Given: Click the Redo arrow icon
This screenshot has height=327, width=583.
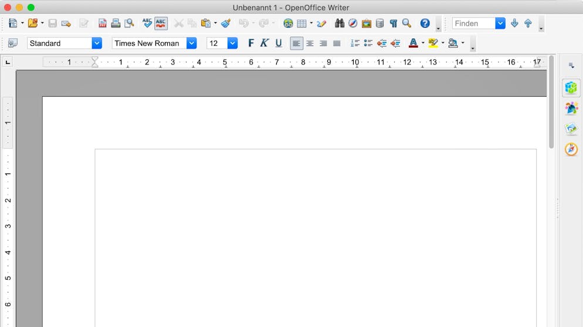Looking at the screenshot, I should point(263,23).
